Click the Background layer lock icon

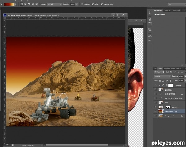pos(182,116)
